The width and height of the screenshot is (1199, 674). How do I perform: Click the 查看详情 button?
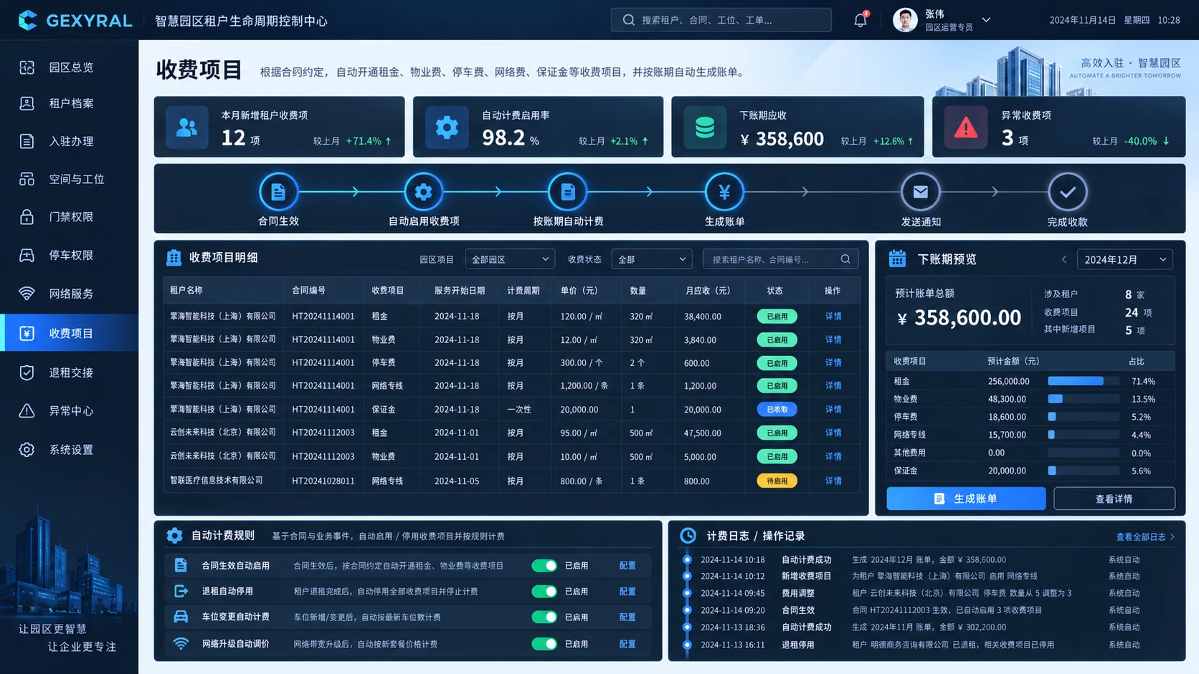1114,499
